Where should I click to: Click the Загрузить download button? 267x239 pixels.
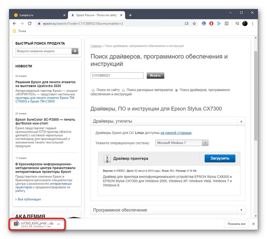pos(220,158)
